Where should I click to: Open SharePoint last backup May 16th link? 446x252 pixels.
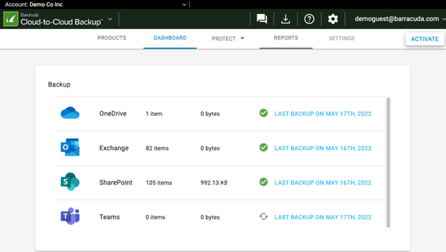[323, 182]
